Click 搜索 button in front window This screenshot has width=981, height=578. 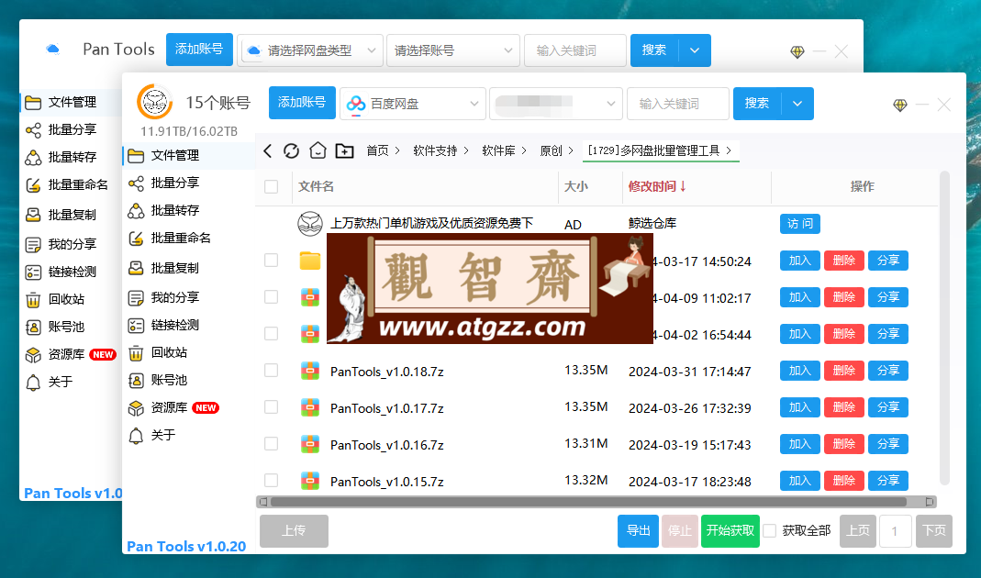757,104
